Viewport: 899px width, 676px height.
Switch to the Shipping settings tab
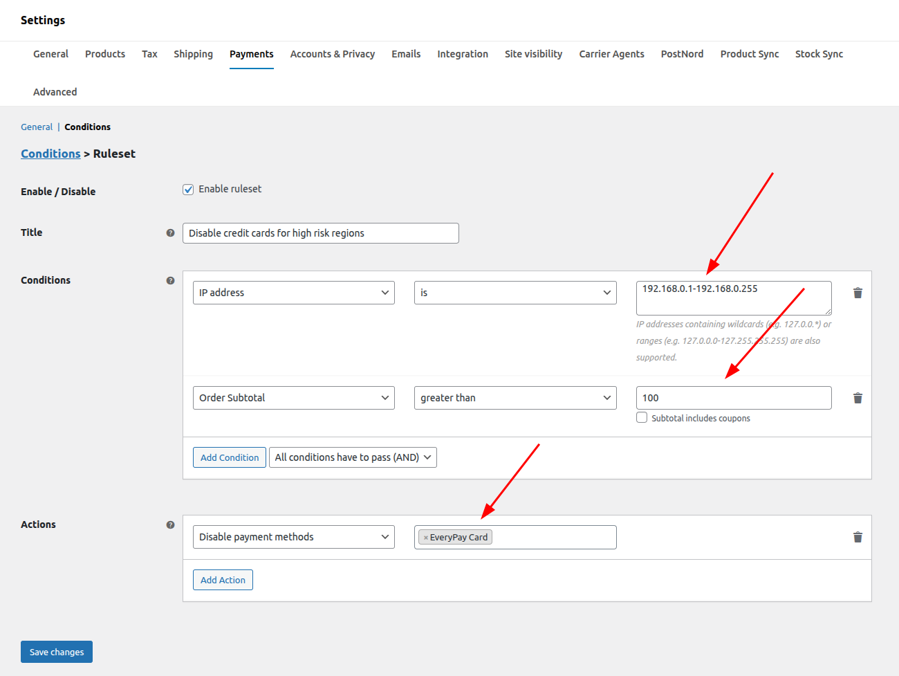[193, 54]
